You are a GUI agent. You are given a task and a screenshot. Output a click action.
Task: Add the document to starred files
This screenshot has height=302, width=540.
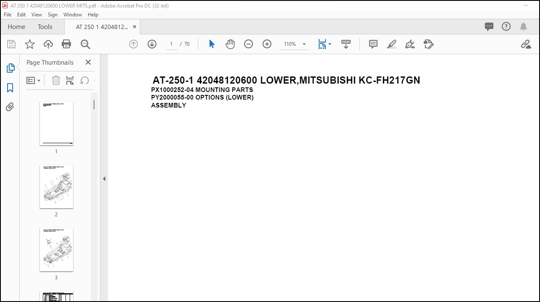tap(30, 44)
